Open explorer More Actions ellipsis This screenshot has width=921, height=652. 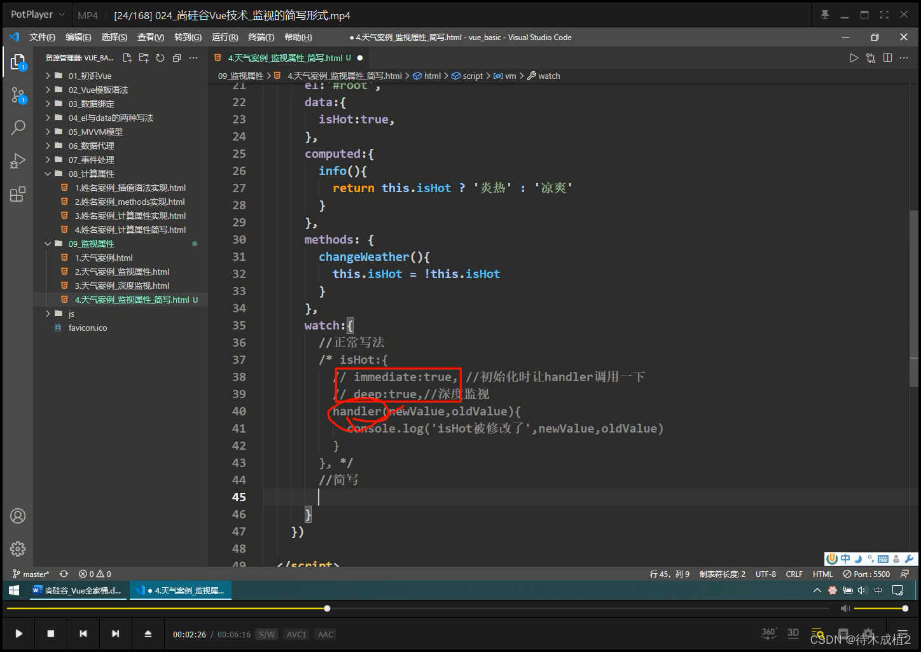(x=193, y=58)
